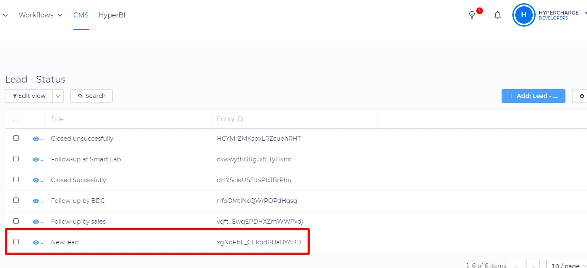This screenshot has height=268, width=587.
Task: Click the settings gear beside Add button
Action: click(x=582, y=96)
